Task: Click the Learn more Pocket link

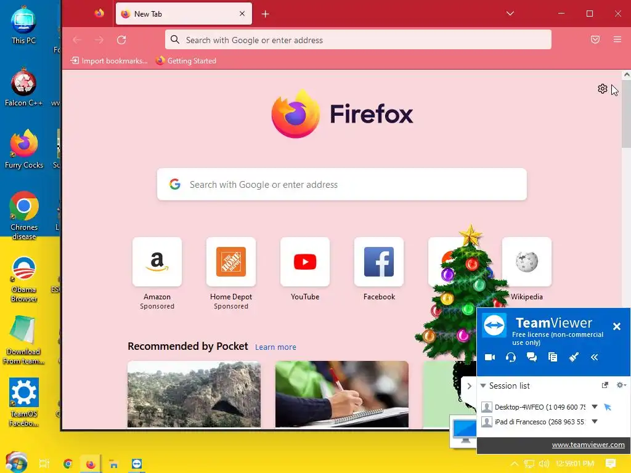Action: pyautogui.click(x=275, y=347)
